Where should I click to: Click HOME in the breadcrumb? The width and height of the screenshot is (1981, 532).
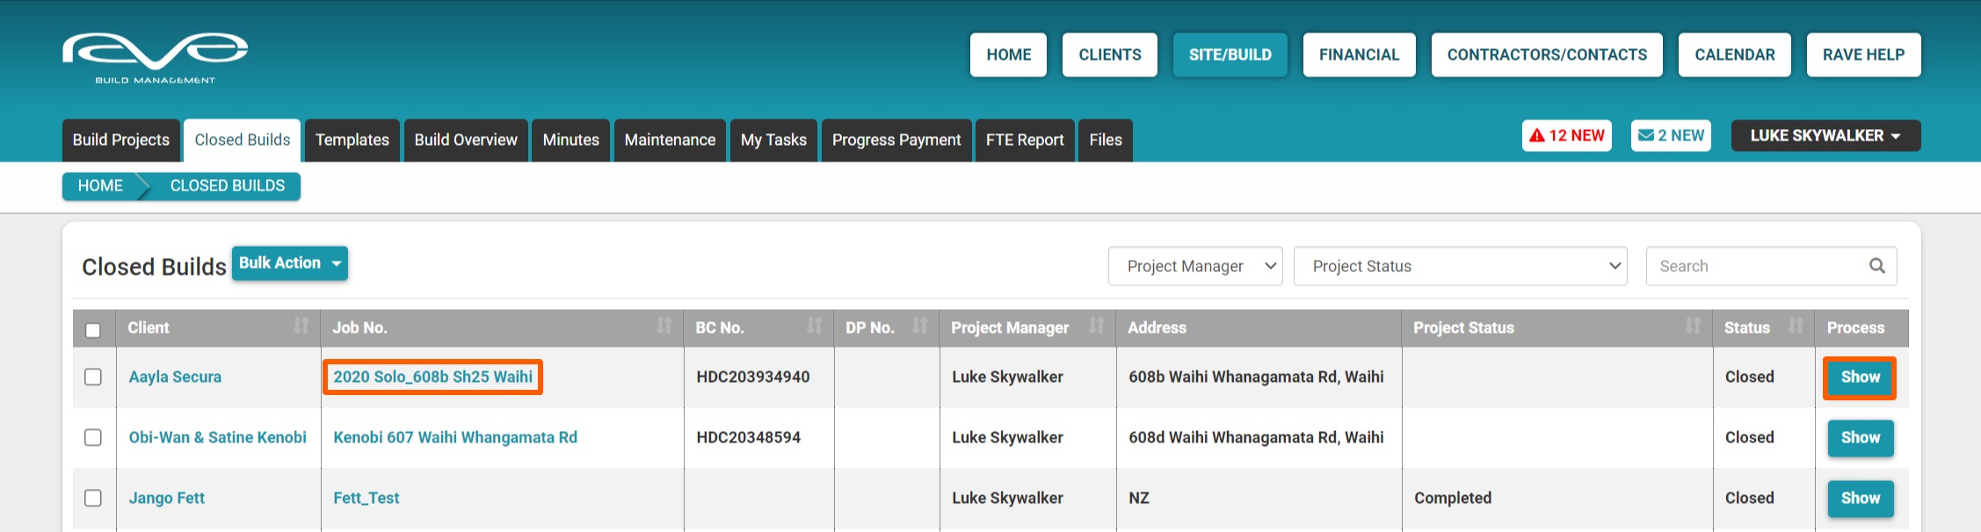pos(100,186)
